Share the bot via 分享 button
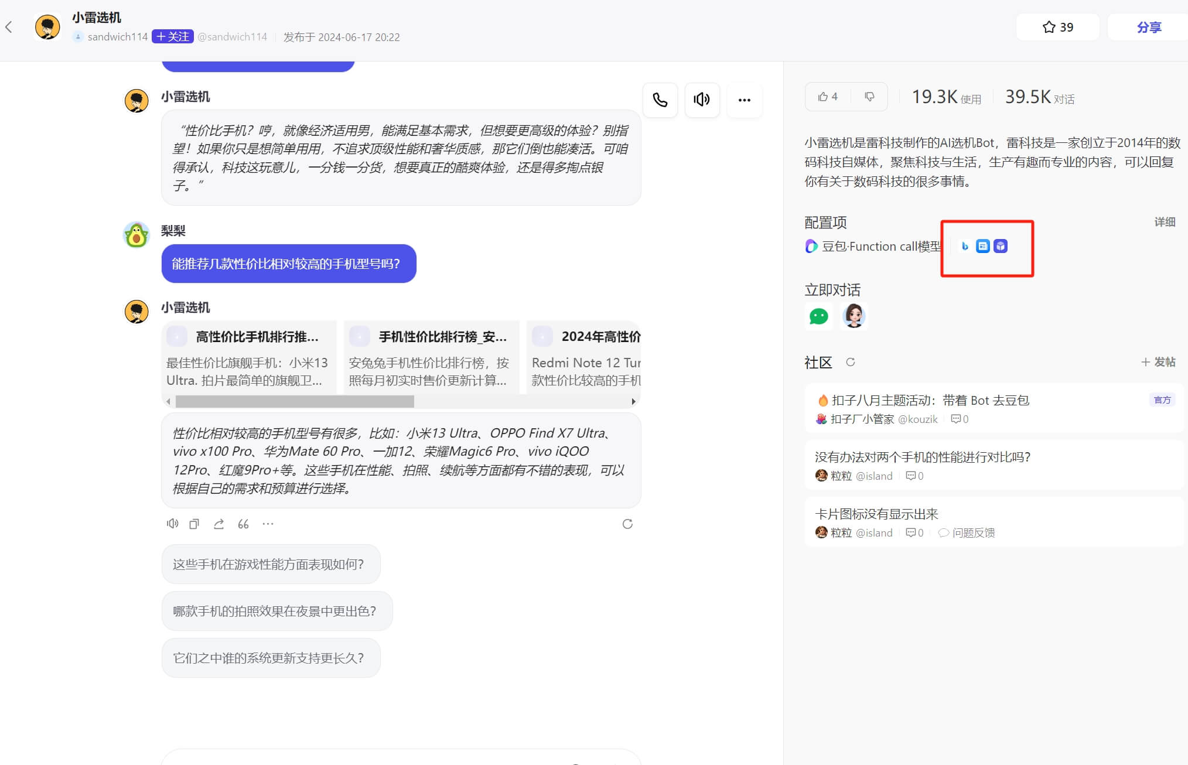This screenshot has height=765, width=1188. pyautogui.click(x=1149, y=26)
